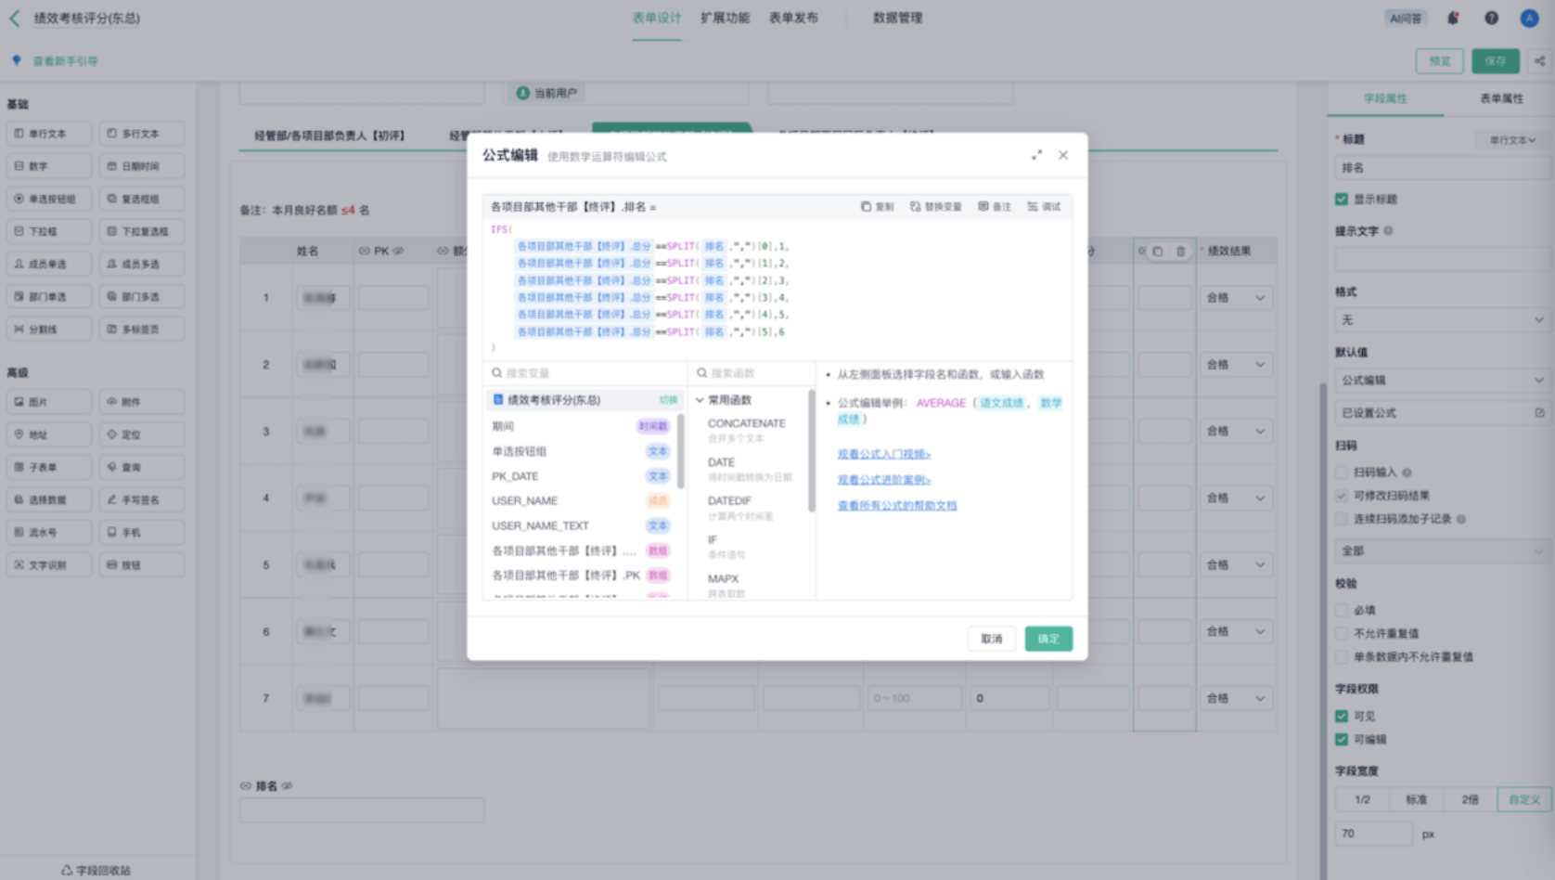The width and height of the screenshot is (1555, 880).
Task: Open the 已设置公式 edit icon
Action: tap(1539, 413)
